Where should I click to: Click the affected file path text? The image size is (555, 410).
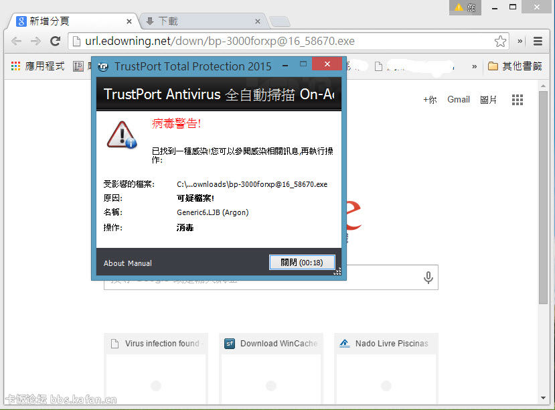(252, 184)
